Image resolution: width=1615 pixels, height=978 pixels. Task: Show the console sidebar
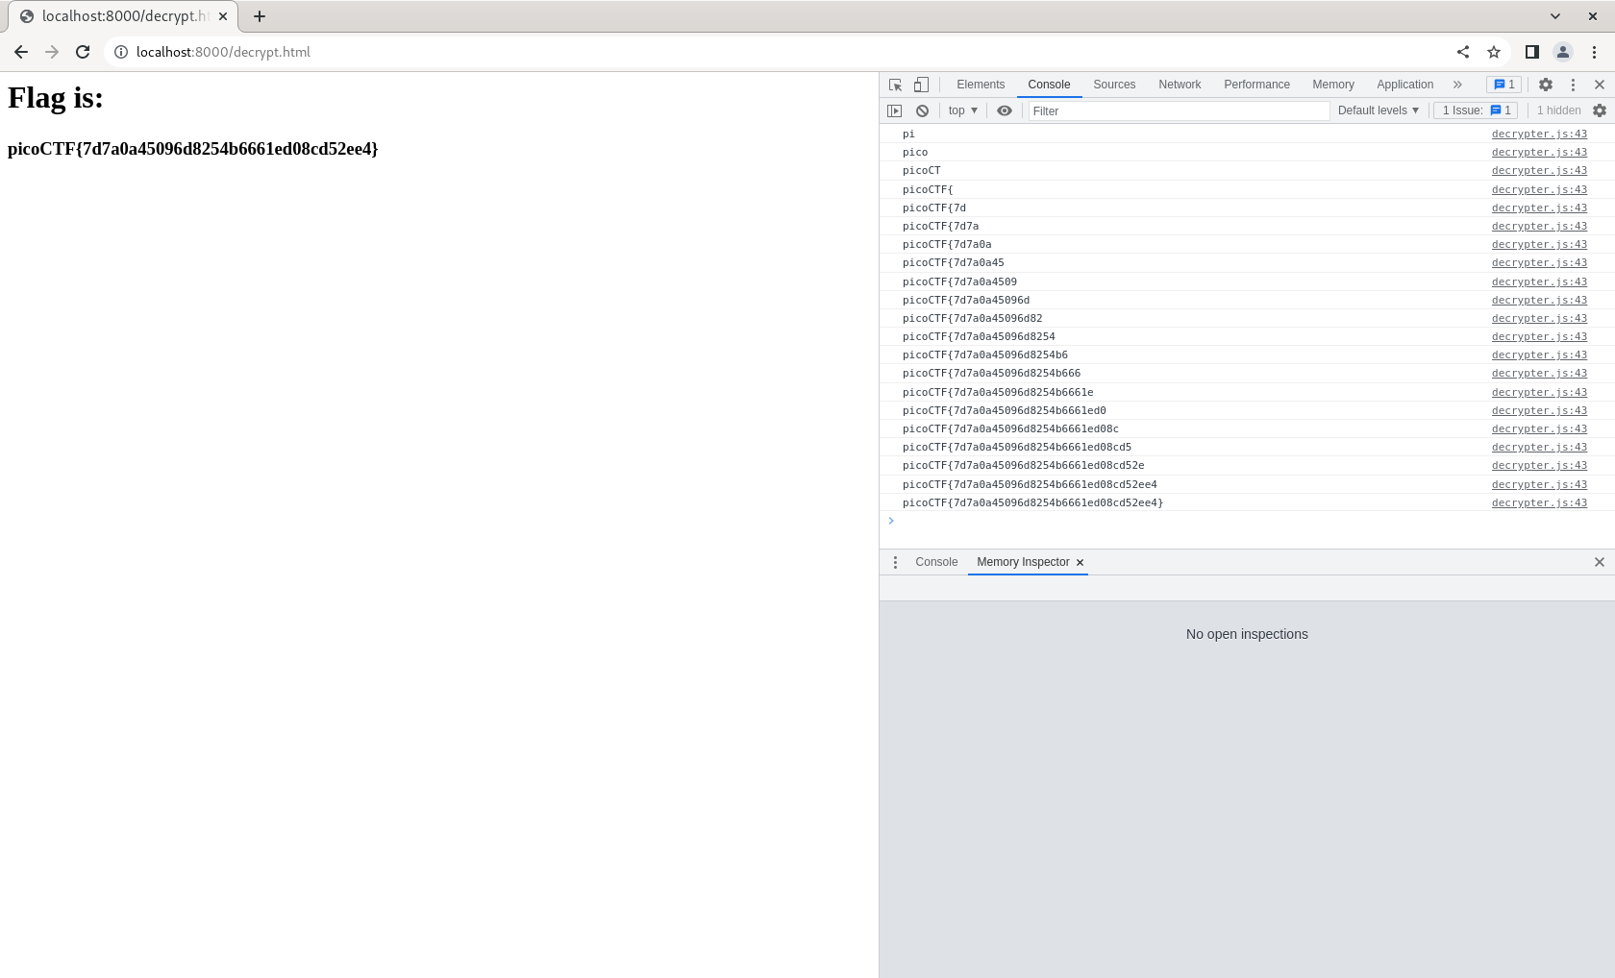[895, 110]
